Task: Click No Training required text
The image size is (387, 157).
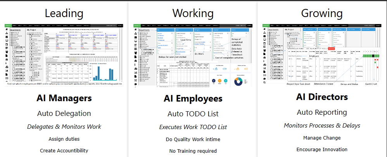Action: pyautogui.click(x=193, y=151)
